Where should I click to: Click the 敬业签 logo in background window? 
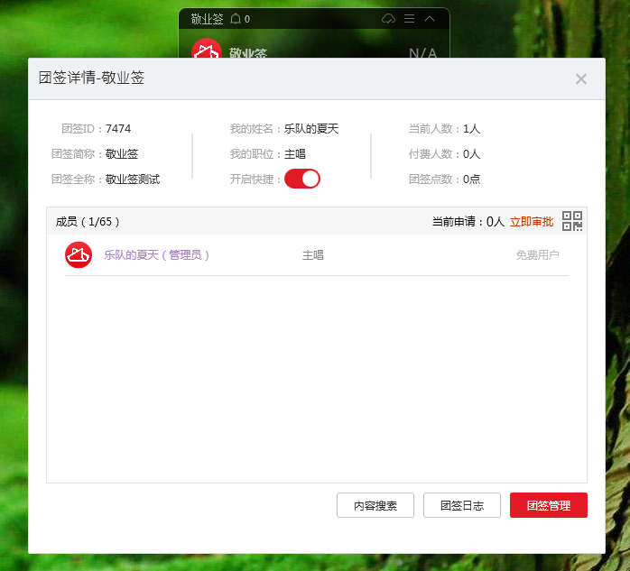pos(207,49)
